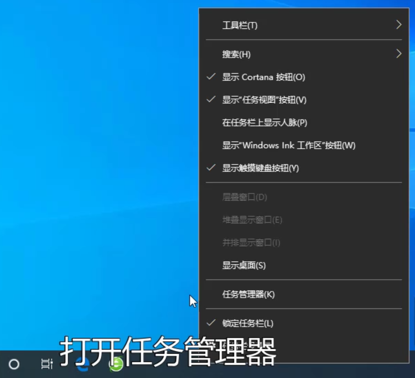Expand the 工具栏 submenu arrow
Viewport: 415px width, 378px height.
click(x=398, y=25)
